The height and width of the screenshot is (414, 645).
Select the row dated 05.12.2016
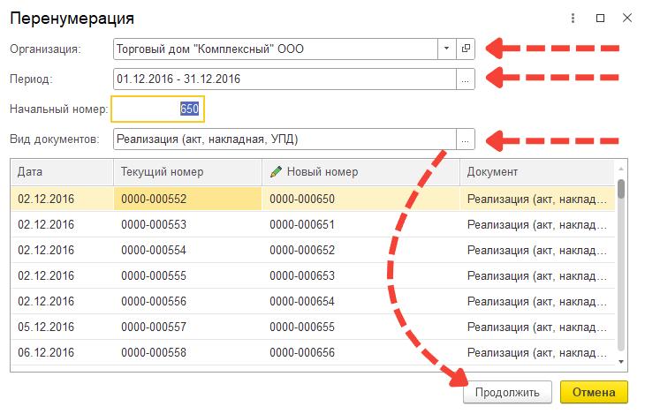click(x=313, y=327)
